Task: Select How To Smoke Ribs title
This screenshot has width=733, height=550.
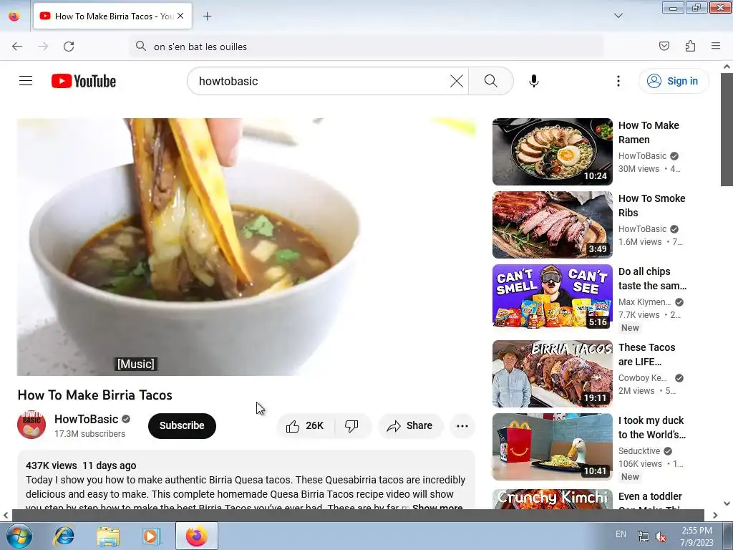Action: click(651, 206)
